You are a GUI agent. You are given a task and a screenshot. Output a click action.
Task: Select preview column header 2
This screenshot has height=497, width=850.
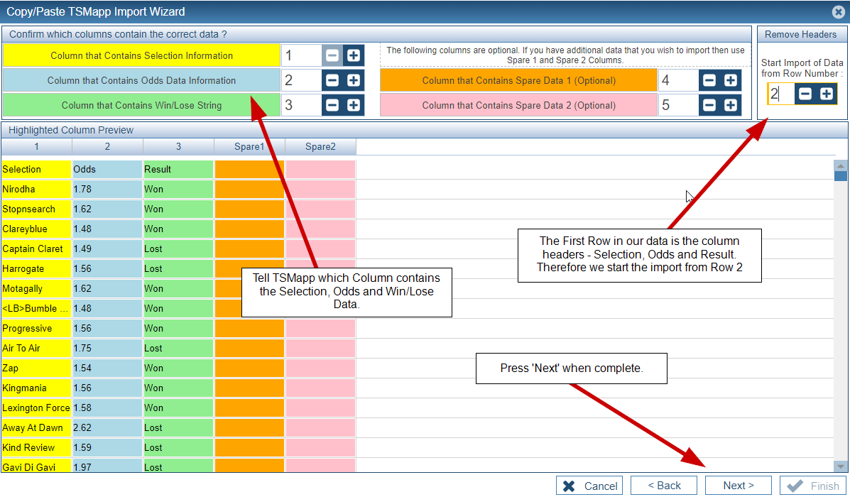(107, 146)
